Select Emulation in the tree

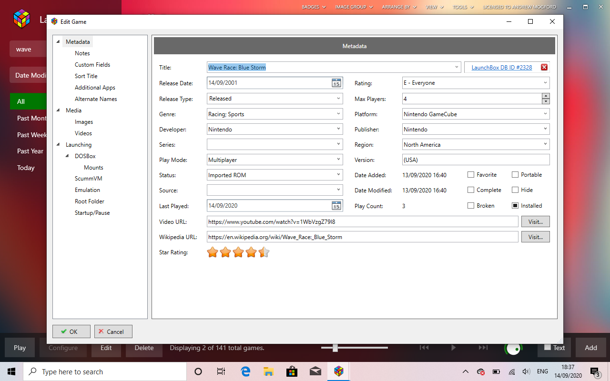point(87,190)
